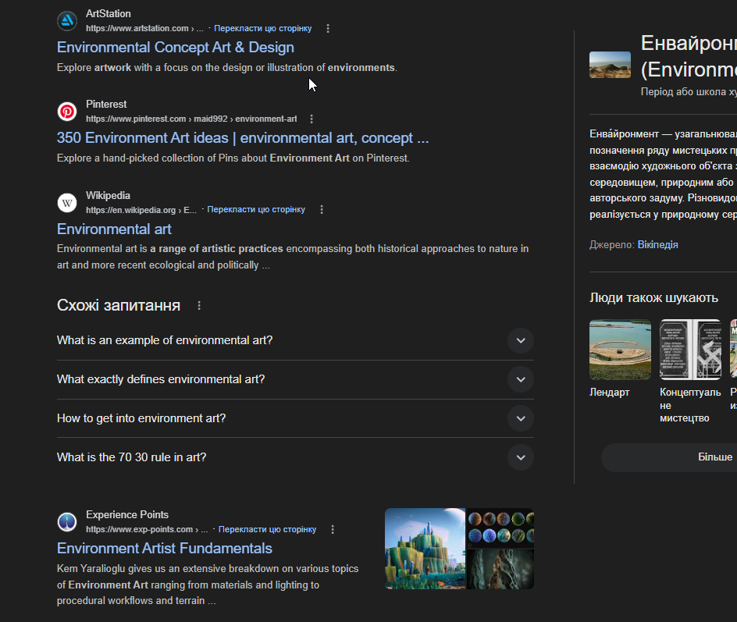Open the Лендарт thumbnail image
737x622 pixels.
tap(621, 350)
